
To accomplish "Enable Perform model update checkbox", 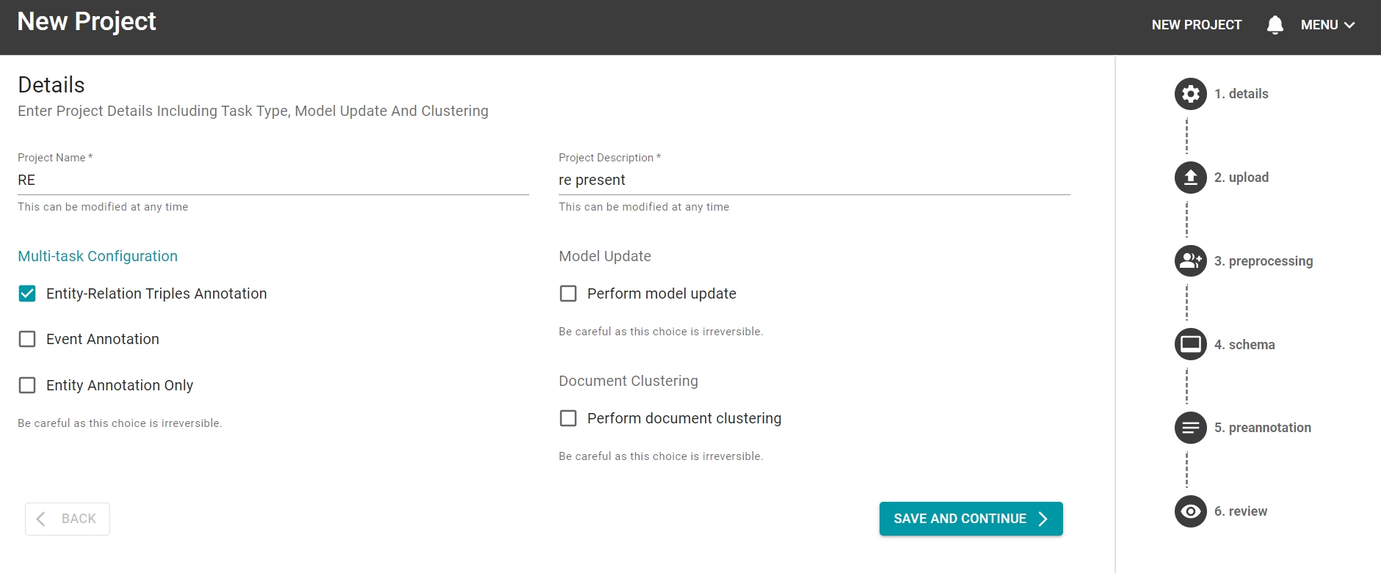I will click(568, 293).
